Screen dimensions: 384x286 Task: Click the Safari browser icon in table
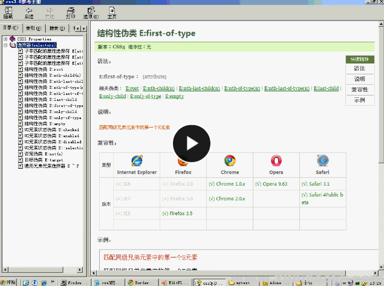[x=322, y=161]
